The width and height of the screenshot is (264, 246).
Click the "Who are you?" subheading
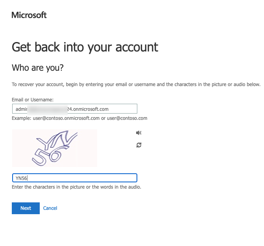38,68
